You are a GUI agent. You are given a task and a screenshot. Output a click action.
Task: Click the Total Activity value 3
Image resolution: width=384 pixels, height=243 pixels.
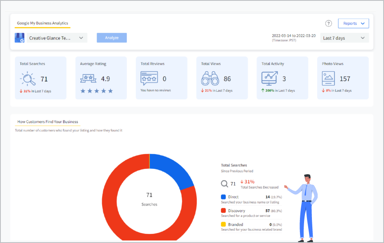(284, 79)
